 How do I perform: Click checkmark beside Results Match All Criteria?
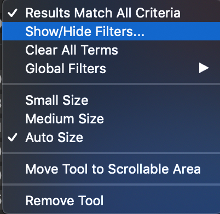[x=13, y=13]
